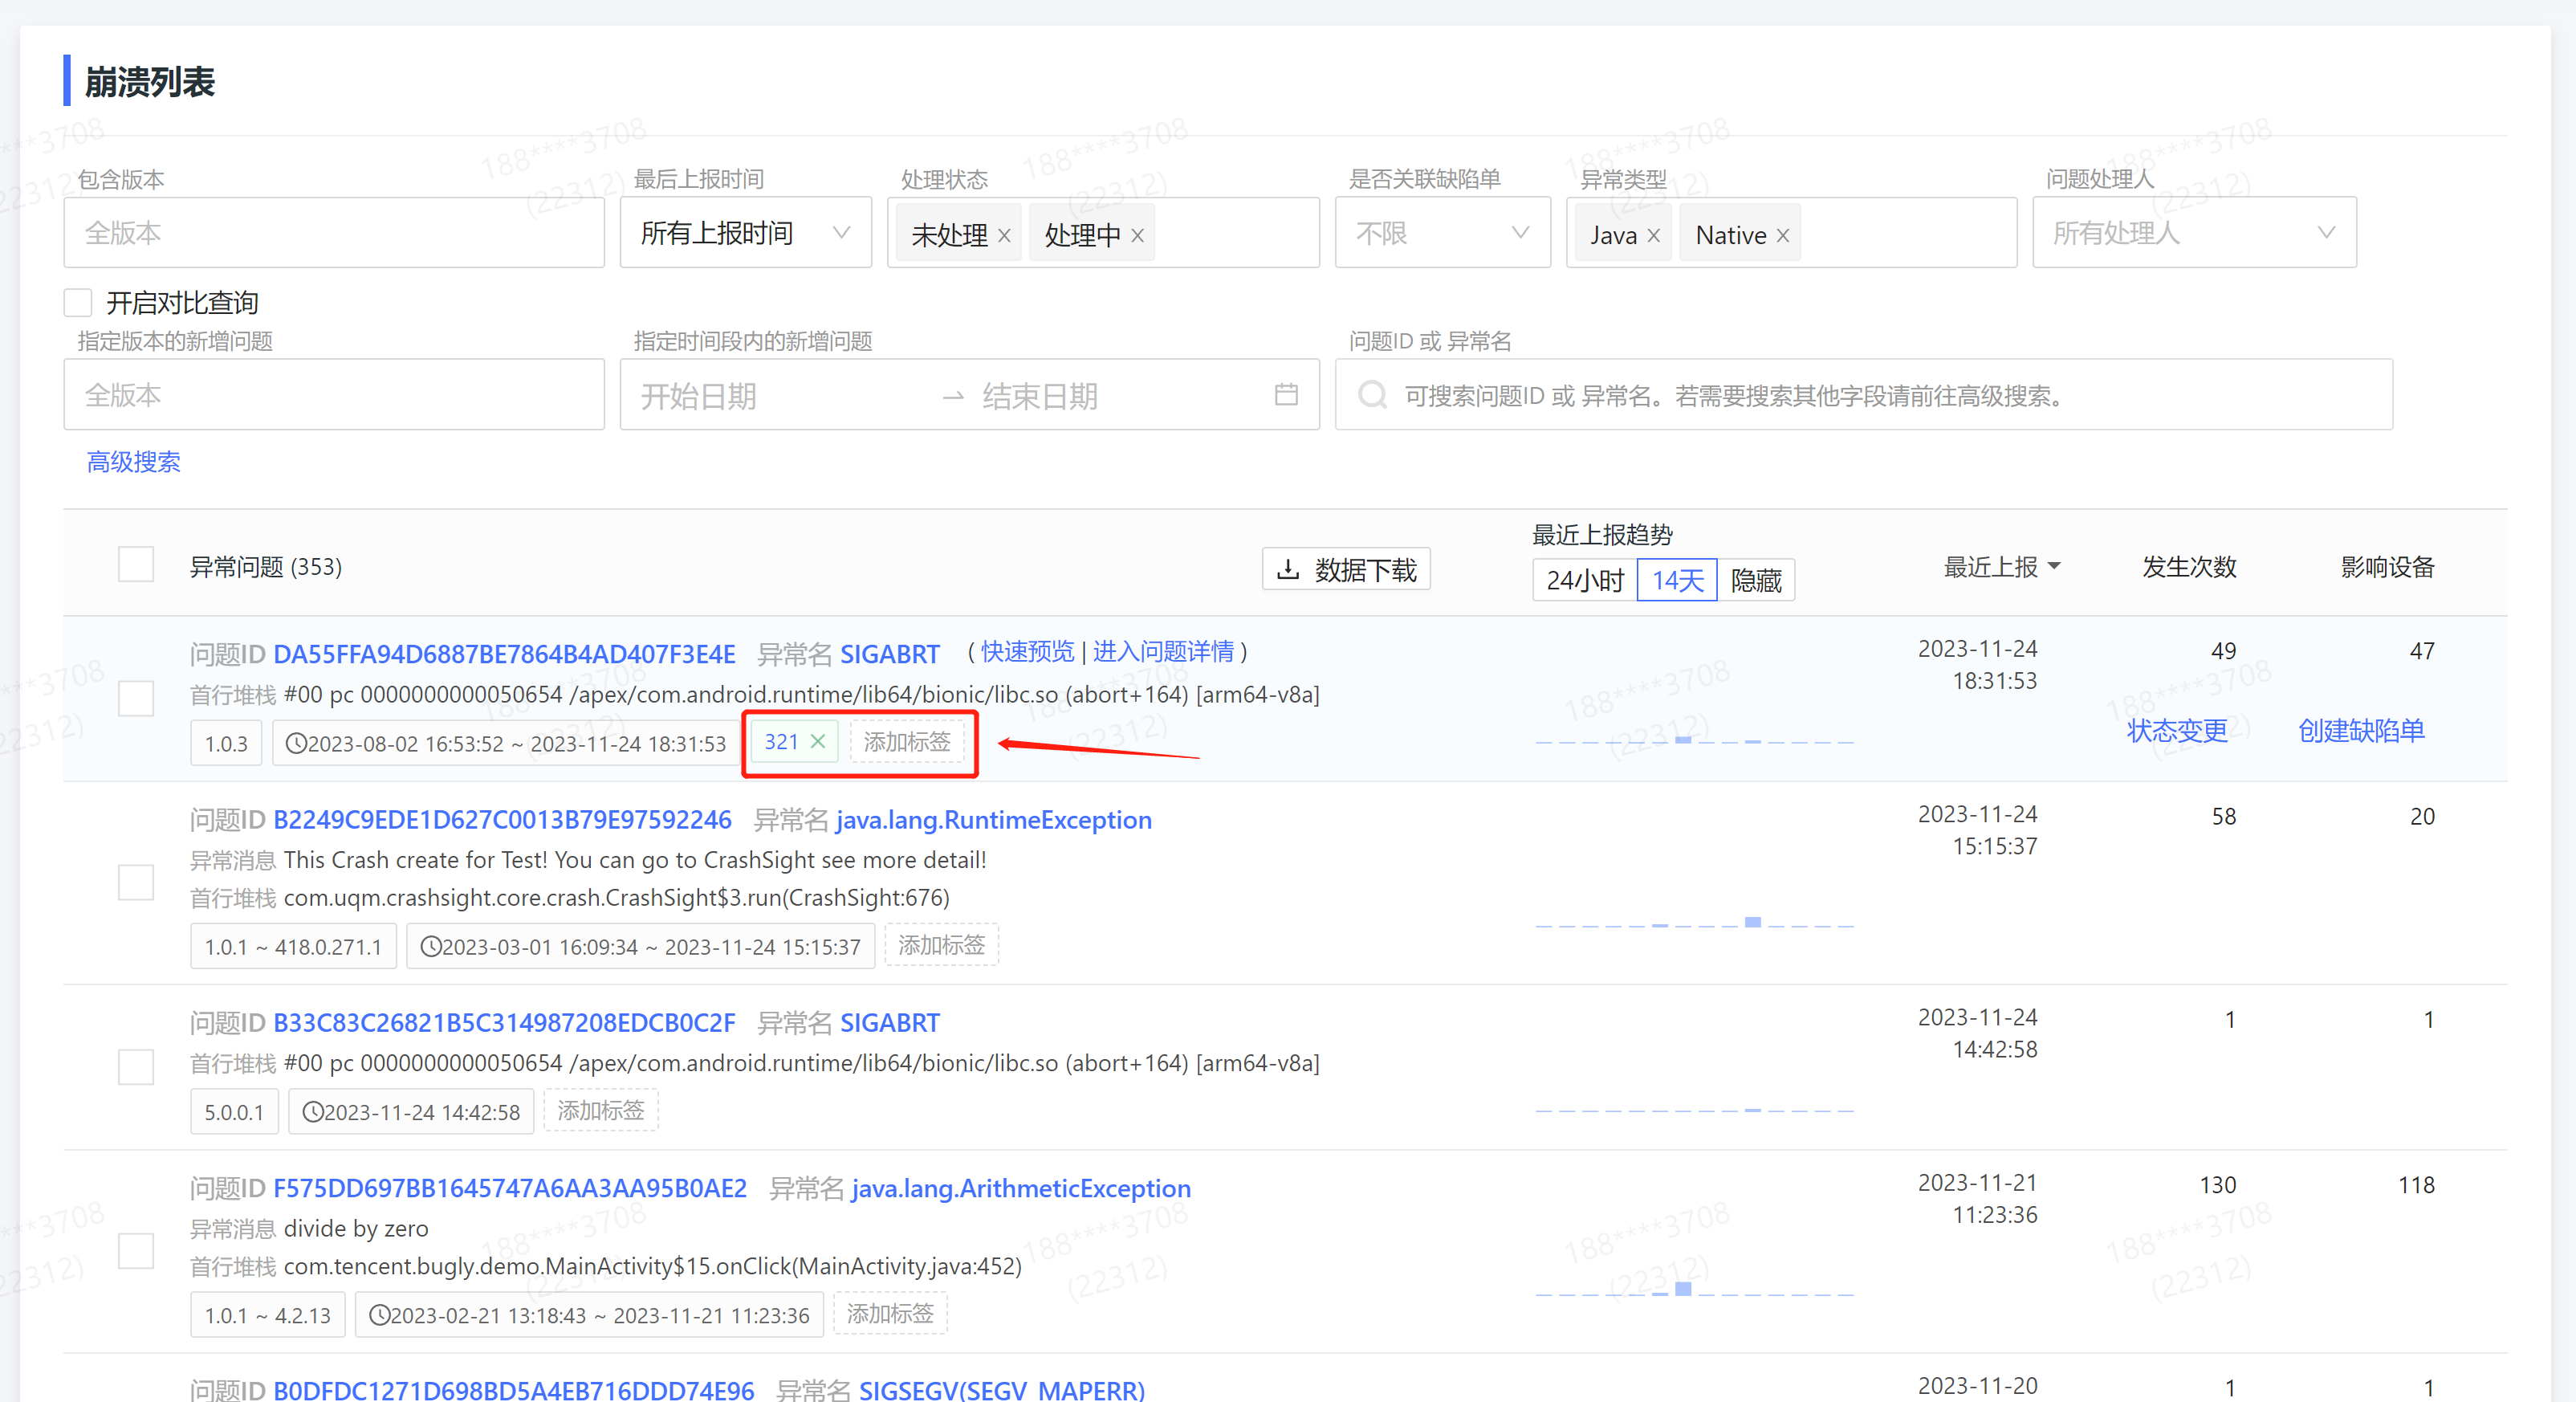Image resolution: width=2576 pixels, height=1402 pixels.
Task: Click the trend chart of the ArithmeticException issue
Action: tap(1694, 1288)
